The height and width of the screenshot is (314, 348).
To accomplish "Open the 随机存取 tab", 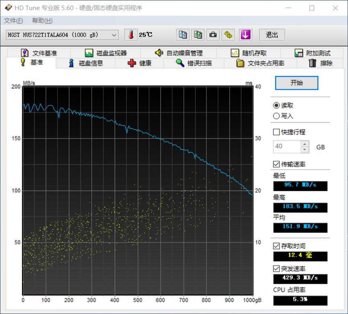I will 249,53.
